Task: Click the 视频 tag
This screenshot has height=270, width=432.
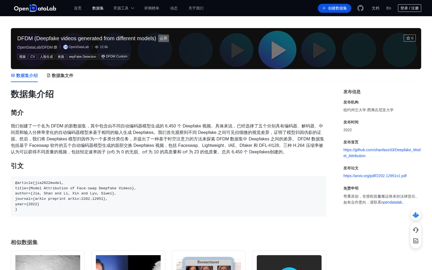Action: point(22,57)
